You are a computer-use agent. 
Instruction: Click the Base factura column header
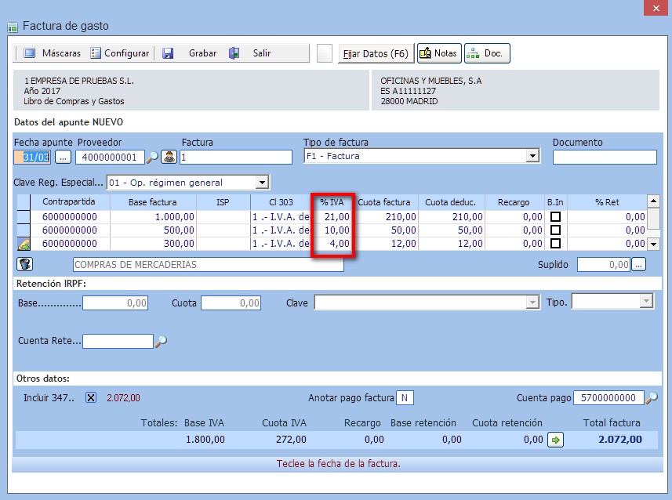(153, 201)
